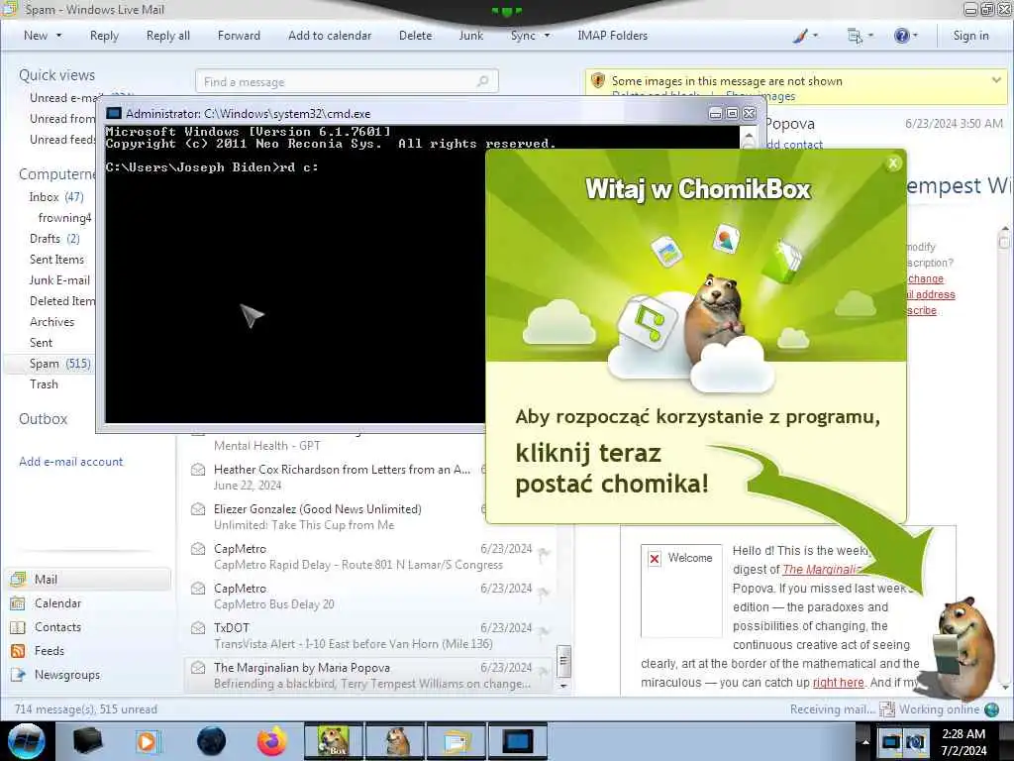1014x761 pixels.
Task: Click the message list scrollbar thumb
Action: click(x=563, y=661)
